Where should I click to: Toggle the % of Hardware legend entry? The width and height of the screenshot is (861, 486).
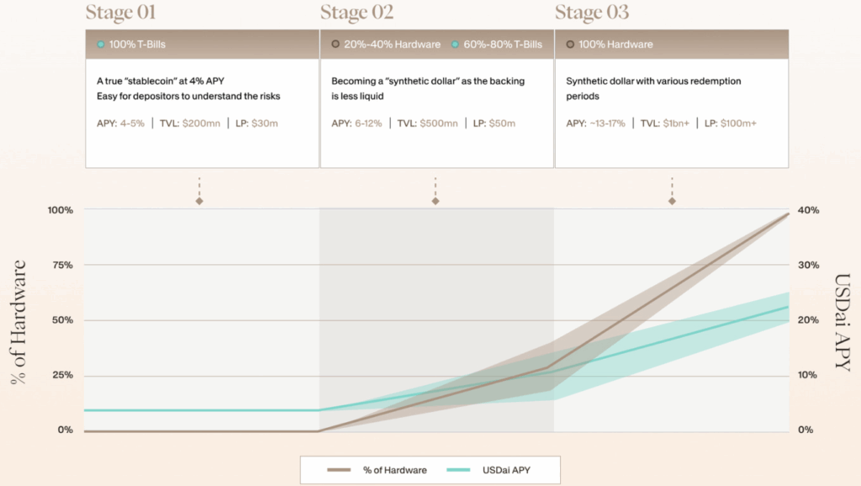[x=394, y=470]
